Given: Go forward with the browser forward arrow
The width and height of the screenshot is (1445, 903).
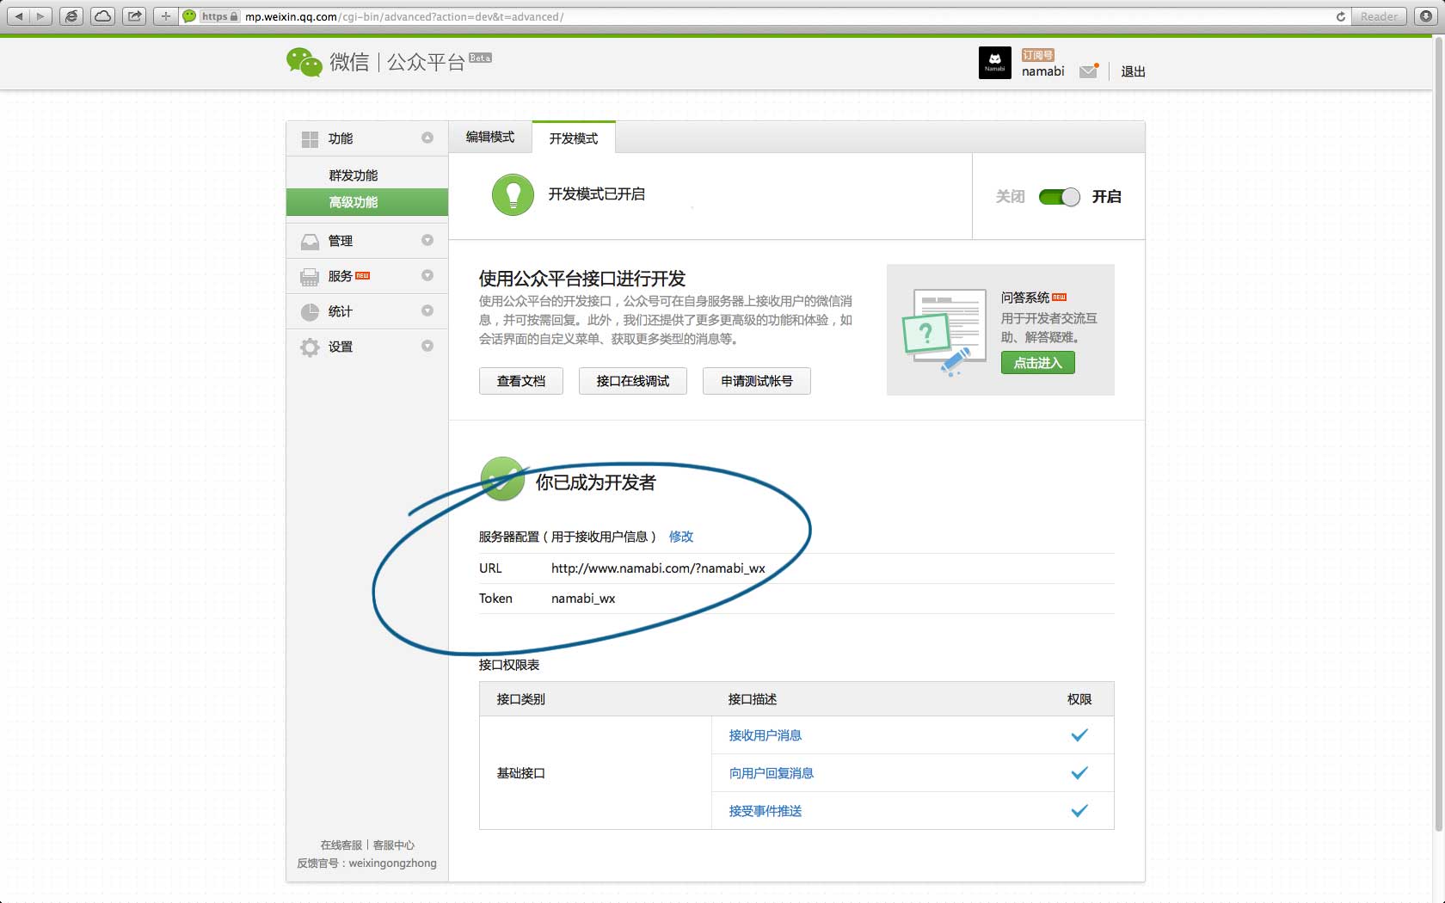Looking at the screenshot, I should (x=40, y=16).
